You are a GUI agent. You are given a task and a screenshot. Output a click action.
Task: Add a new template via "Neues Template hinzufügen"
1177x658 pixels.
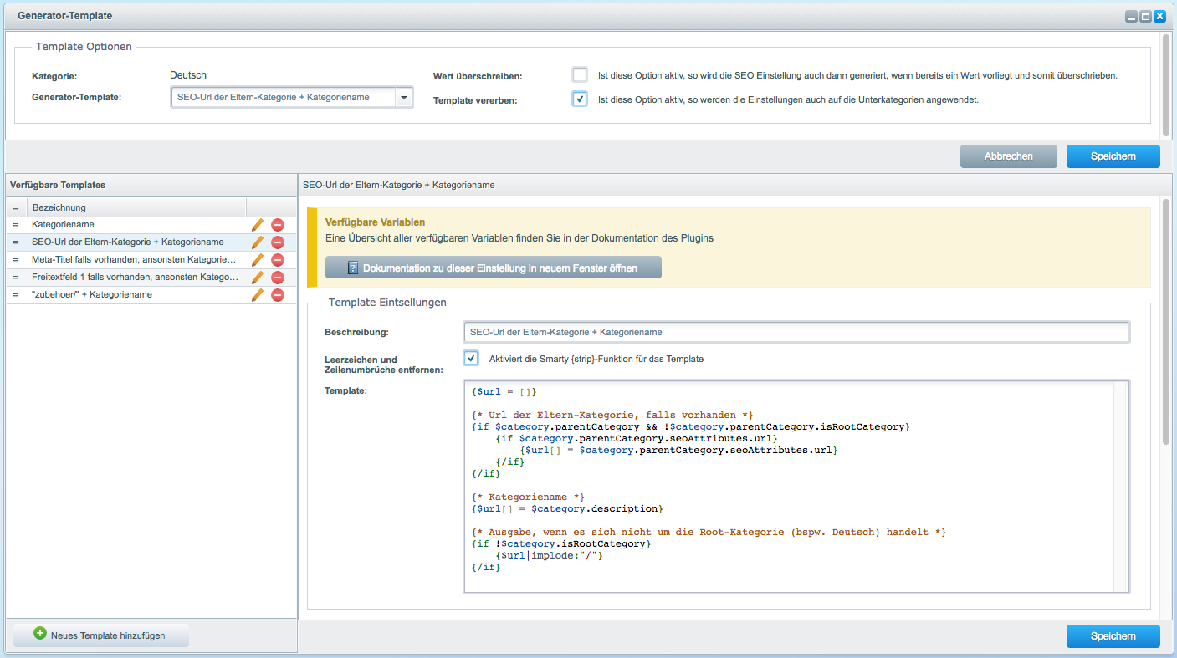click(100, 635)
